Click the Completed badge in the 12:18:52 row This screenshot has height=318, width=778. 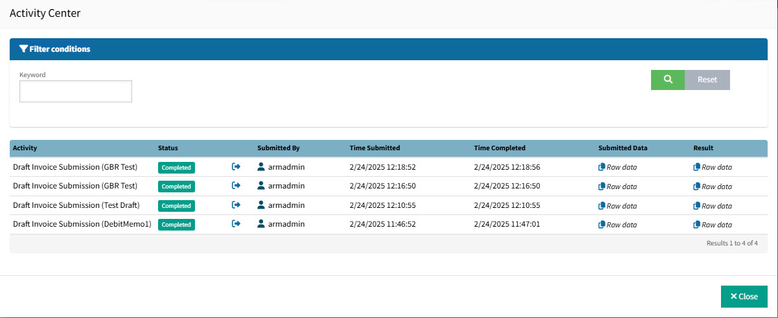click(176, 168)
